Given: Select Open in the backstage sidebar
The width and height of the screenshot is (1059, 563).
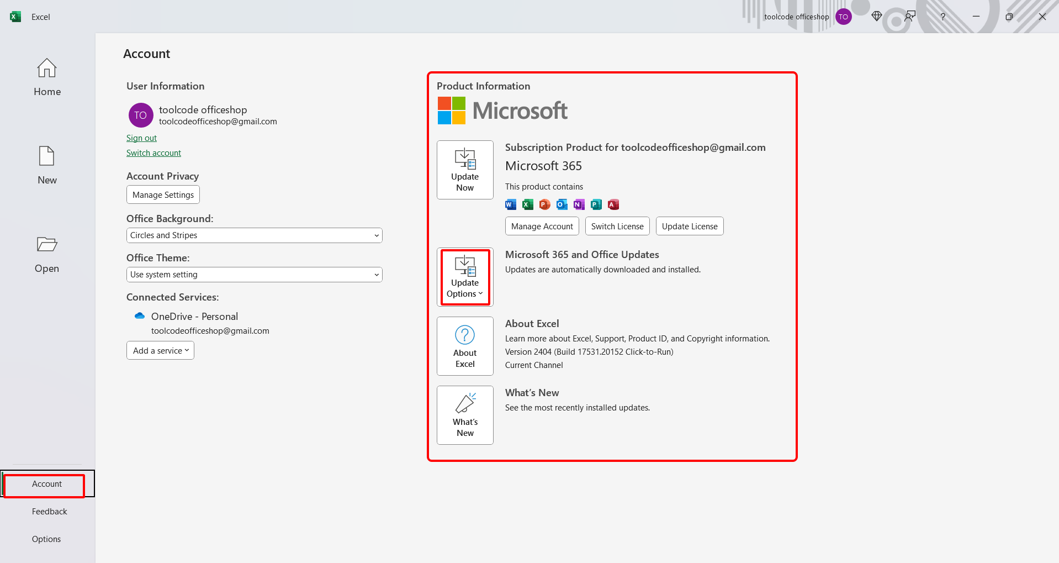Looking at the screenshot, I should point(47,254).
